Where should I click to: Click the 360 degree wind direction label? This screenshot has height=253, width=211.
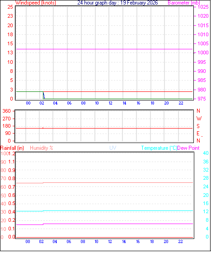[x=6, y=111]
